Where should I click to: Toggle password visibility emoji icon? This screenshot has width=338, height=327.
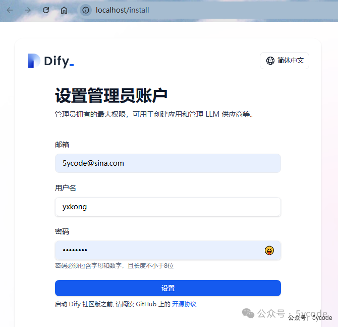coord(269,250)
